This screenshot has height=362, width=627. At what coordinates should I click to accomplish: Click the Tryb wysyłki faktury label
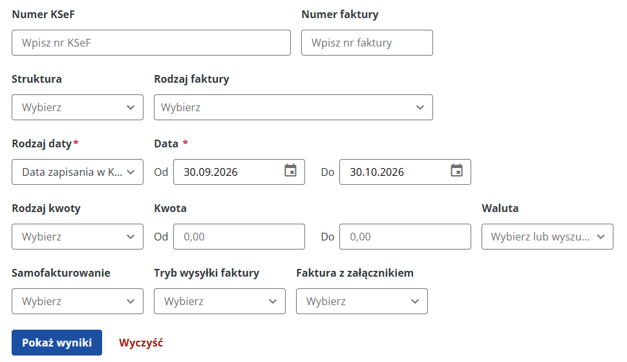click(x=207, y=273)
